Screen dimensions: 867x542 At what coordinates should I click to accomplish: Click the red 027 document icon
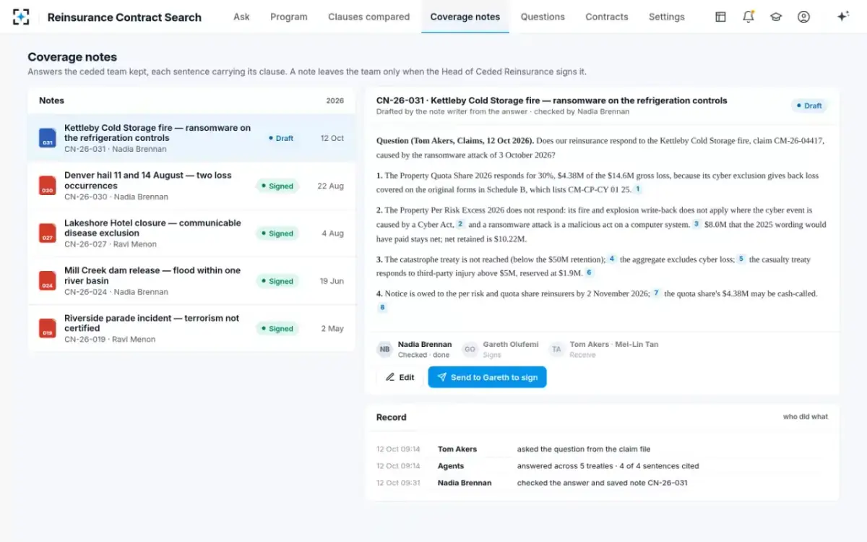point(47,233)
